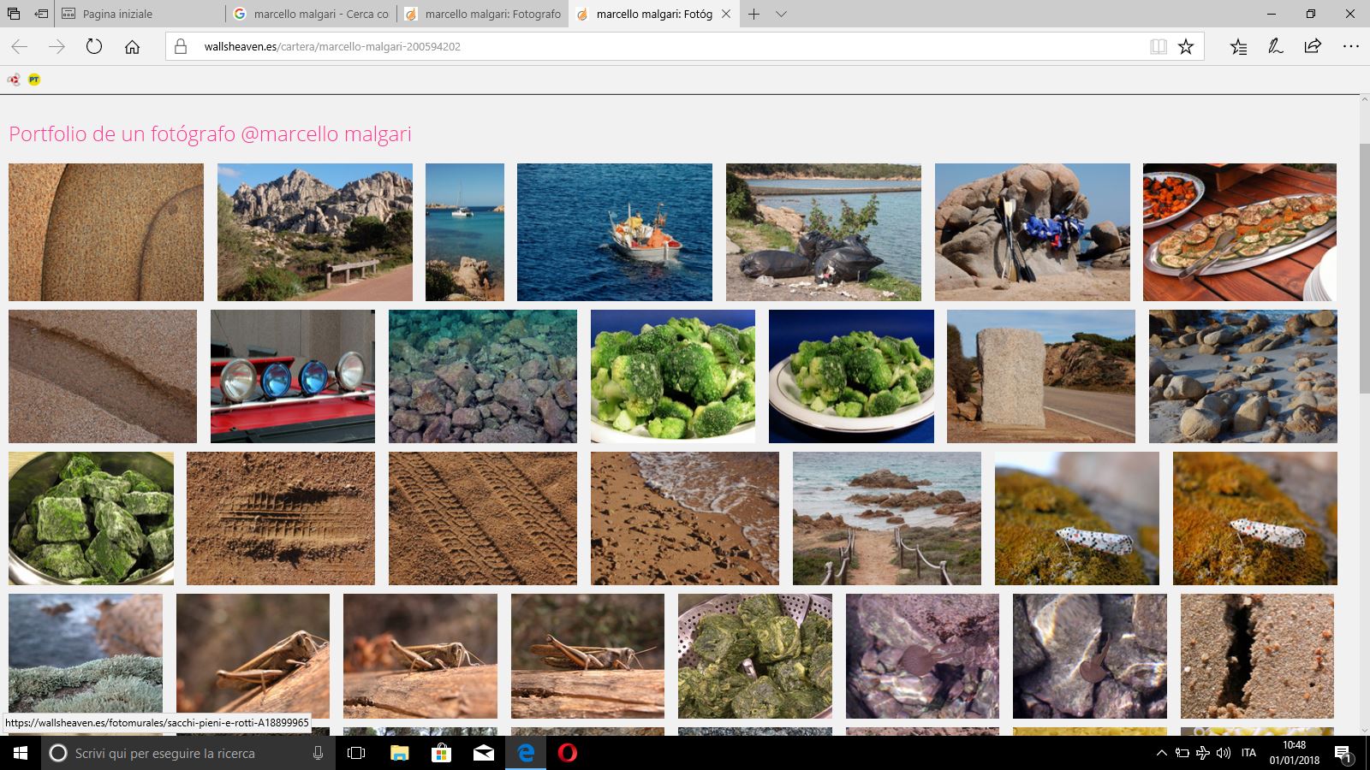Click the browser Forward arrow

coord(57,46)
